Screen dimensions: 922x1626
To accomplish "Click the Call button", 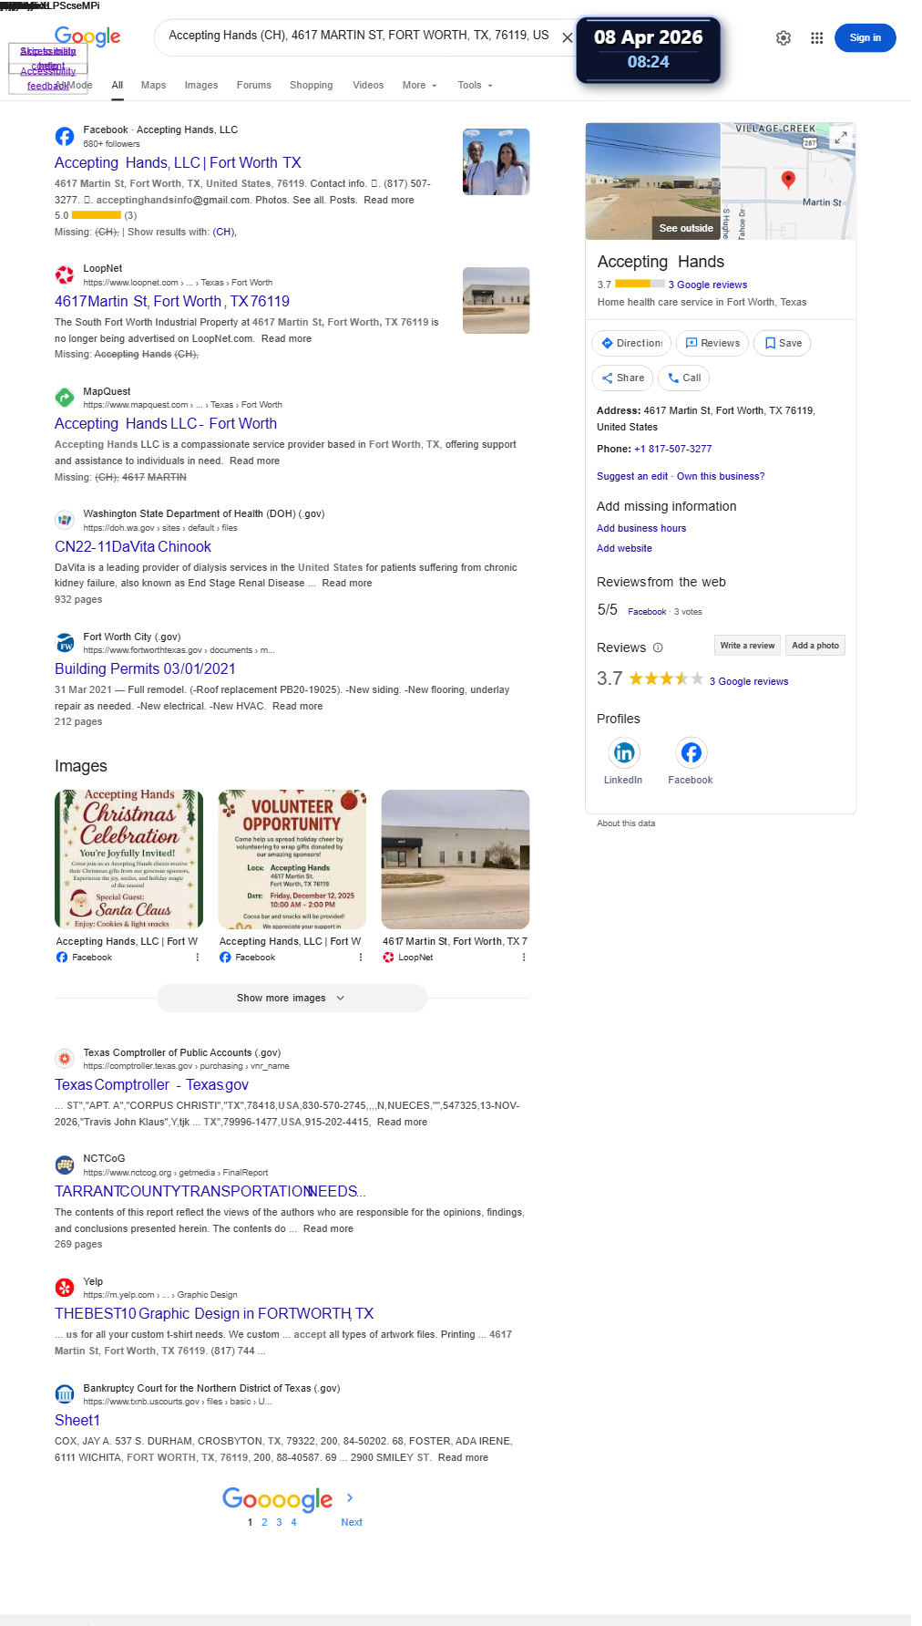I will 684,378.
